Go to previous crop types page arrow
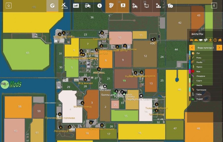Viewport: 223px width, 142px height. pyautogui.click(x=192, y=47)
